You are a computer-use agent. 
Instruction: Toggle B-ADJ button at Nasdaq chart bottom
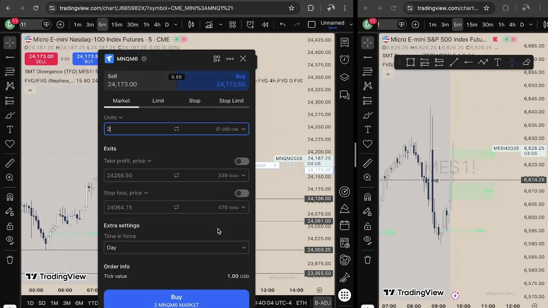(322, 303)
